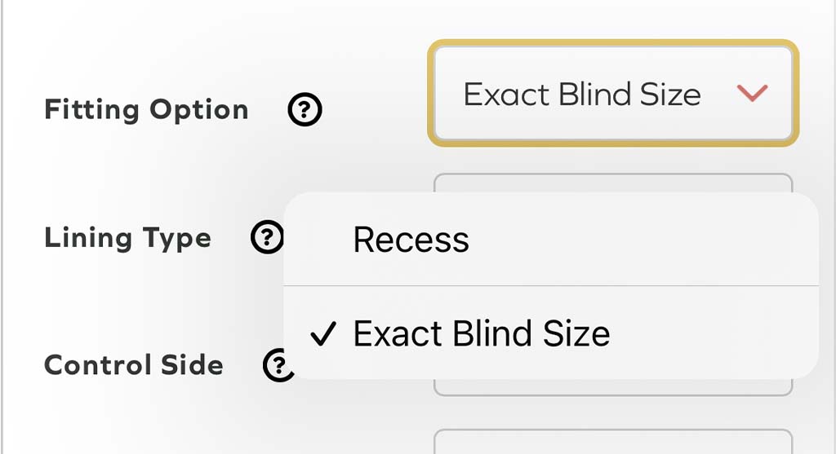
Task: Open the Control Side dropdown field
Action: [612, 388]
